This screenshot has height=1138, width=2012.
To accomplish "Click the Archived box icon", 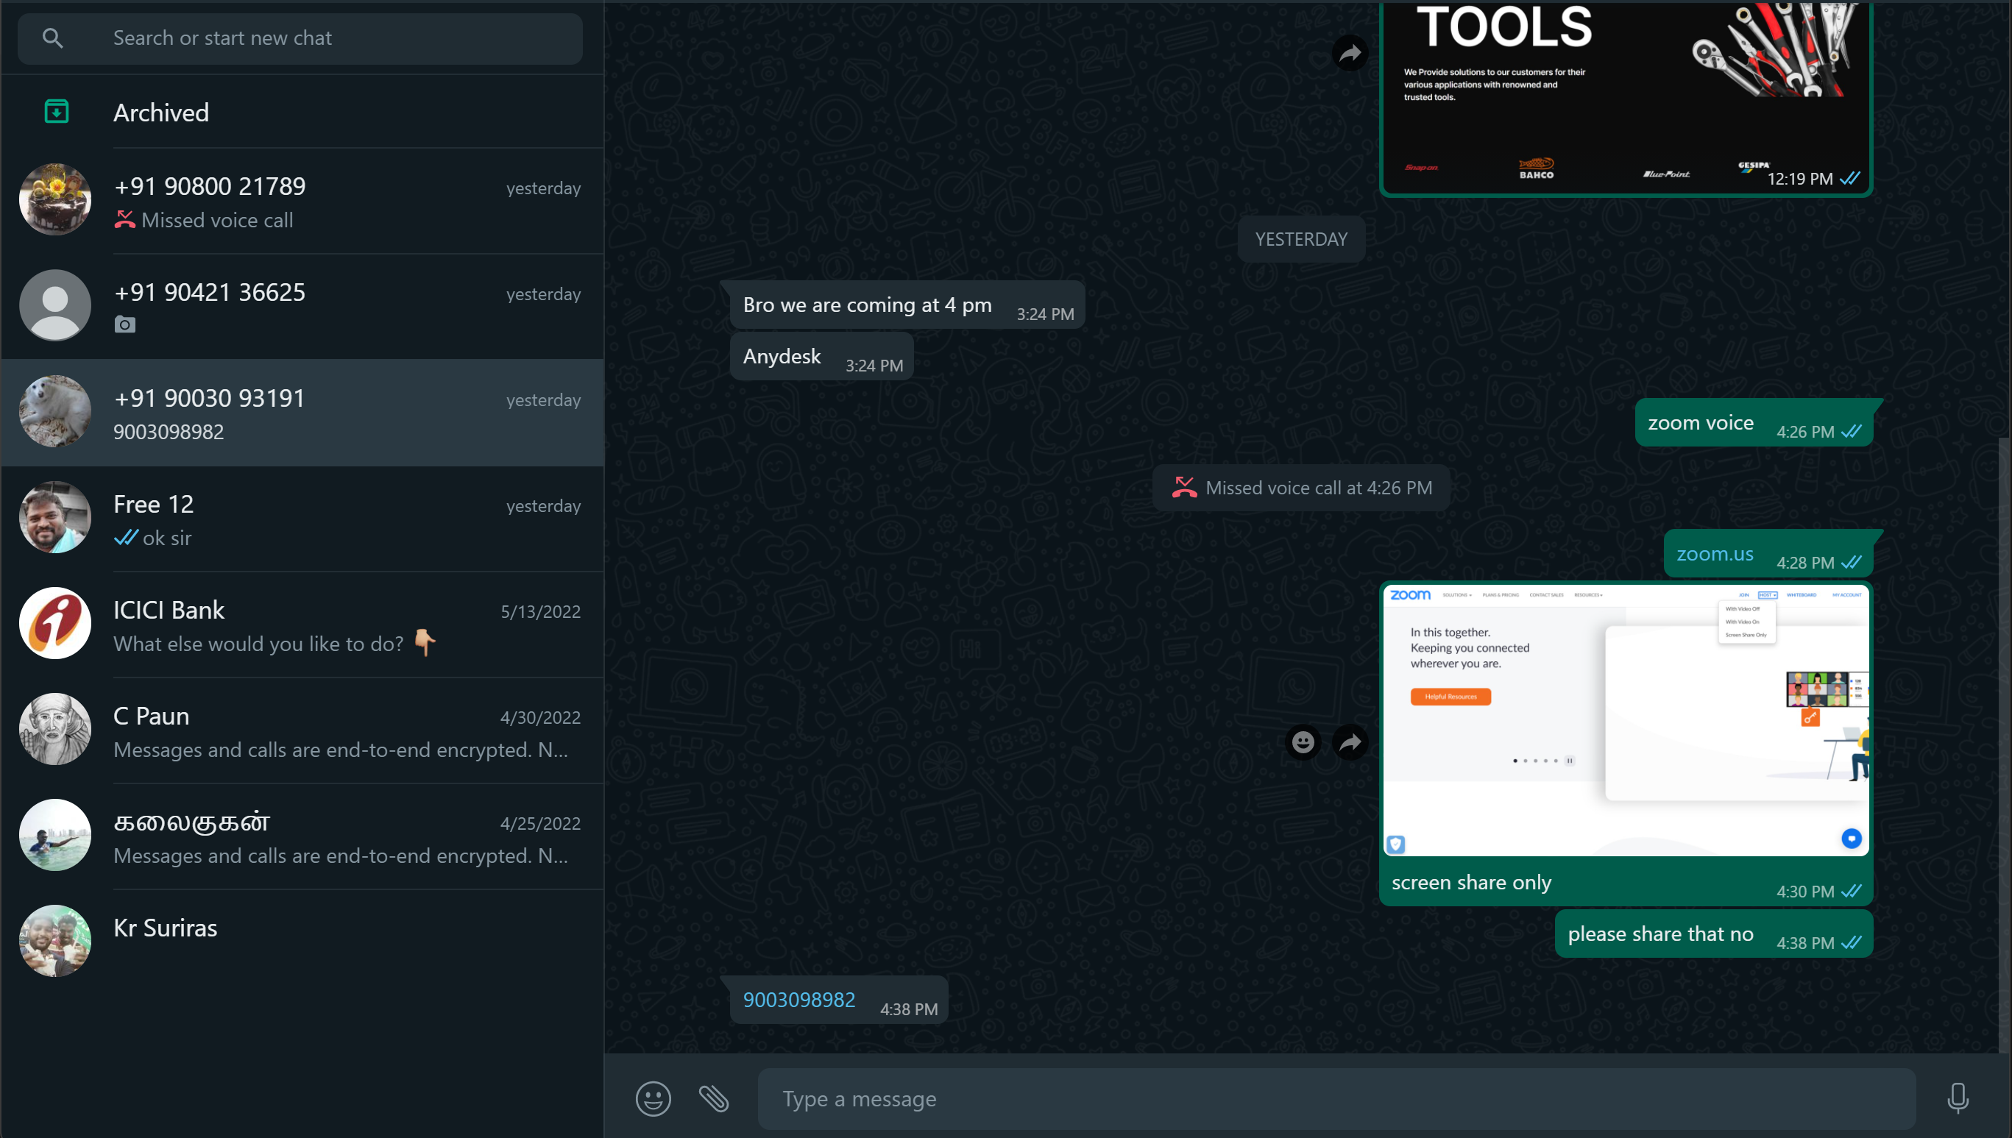I will (56, 112).
